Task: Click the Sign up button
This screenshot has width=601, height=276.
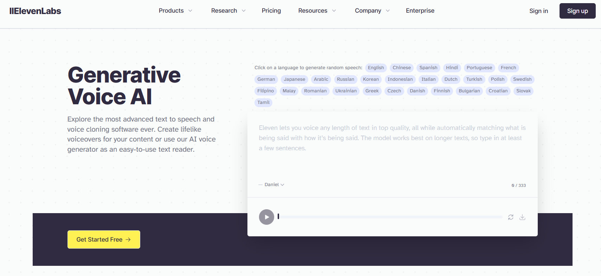Action: [577, 11]
